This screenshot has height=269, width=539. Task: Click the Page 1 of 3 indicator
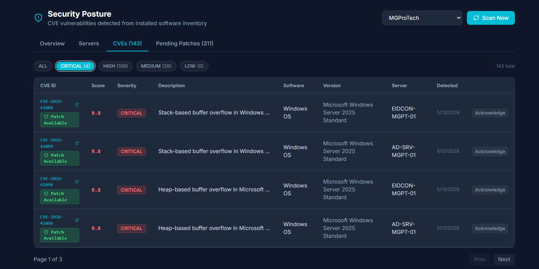pyautogui.click(x=48, y=259)
